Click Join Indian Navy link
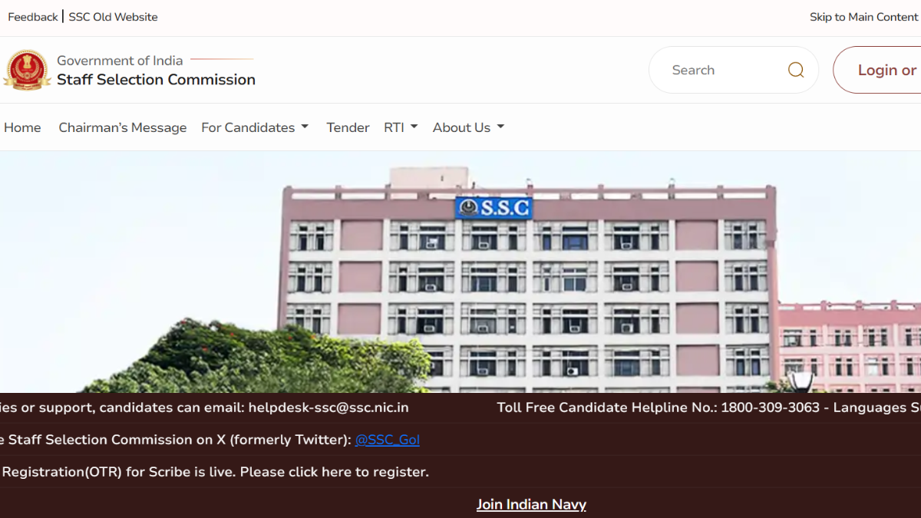The height and width of the screenshot is (518, 921). [x=531, y=504]
